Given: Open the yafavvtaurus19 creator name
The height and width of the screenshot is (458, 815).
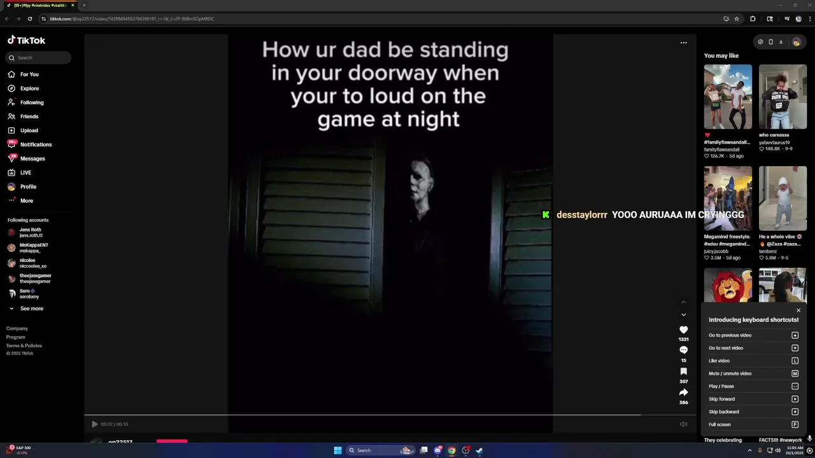Looking at the screenshot, I should (775, 142).
